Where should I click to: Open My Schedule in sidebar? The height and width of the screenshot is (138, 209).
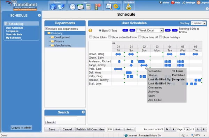click(13, 38)
